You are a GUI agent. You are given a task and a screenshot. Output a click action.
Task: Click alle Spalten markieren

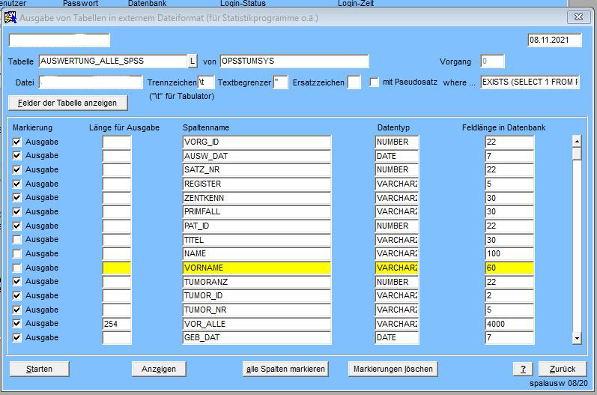[x=286, y=369]
